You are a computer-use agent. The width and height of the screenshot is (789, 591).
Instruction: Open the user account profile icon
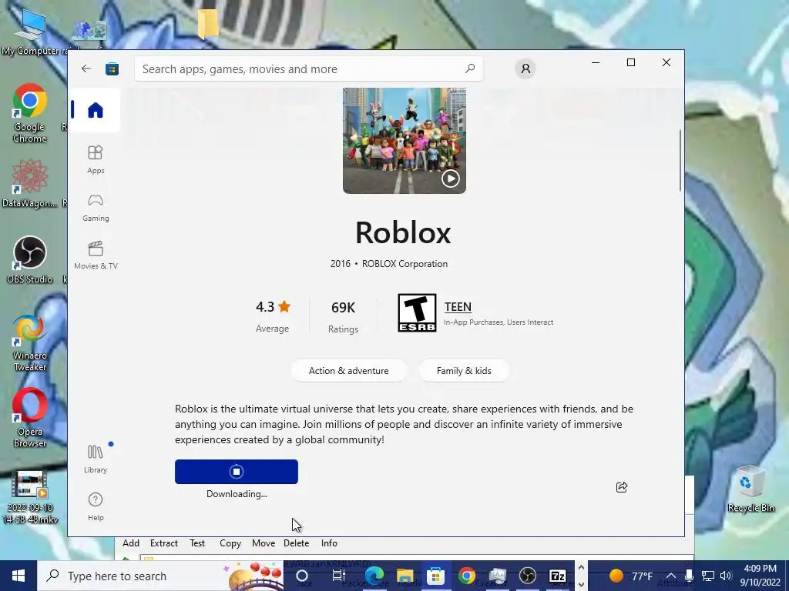pyautogui.click(x=525, y=68)
